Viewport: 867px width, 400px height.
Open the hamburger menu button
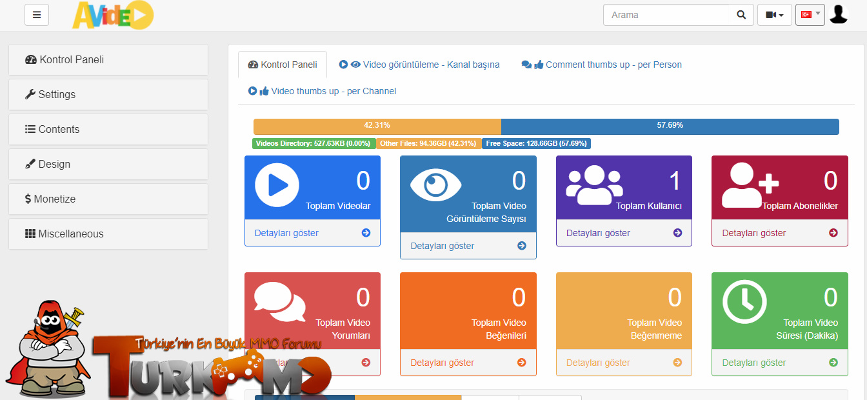pyautogui.click(x=37, y=15)
